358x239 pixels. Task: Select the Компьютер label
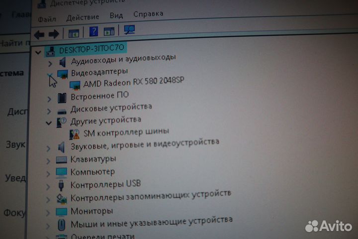click(92, 172)
